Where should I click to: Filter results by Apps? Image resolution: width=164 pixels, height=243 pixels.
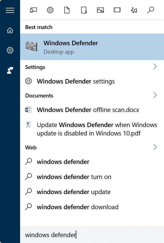coord(33,10)
